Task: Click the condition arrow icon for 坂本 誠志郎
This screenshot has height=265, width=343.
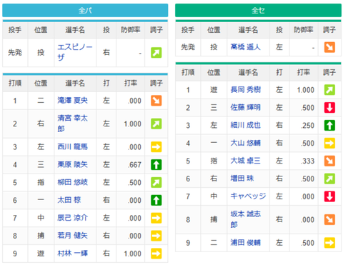Action: (329, 219)
